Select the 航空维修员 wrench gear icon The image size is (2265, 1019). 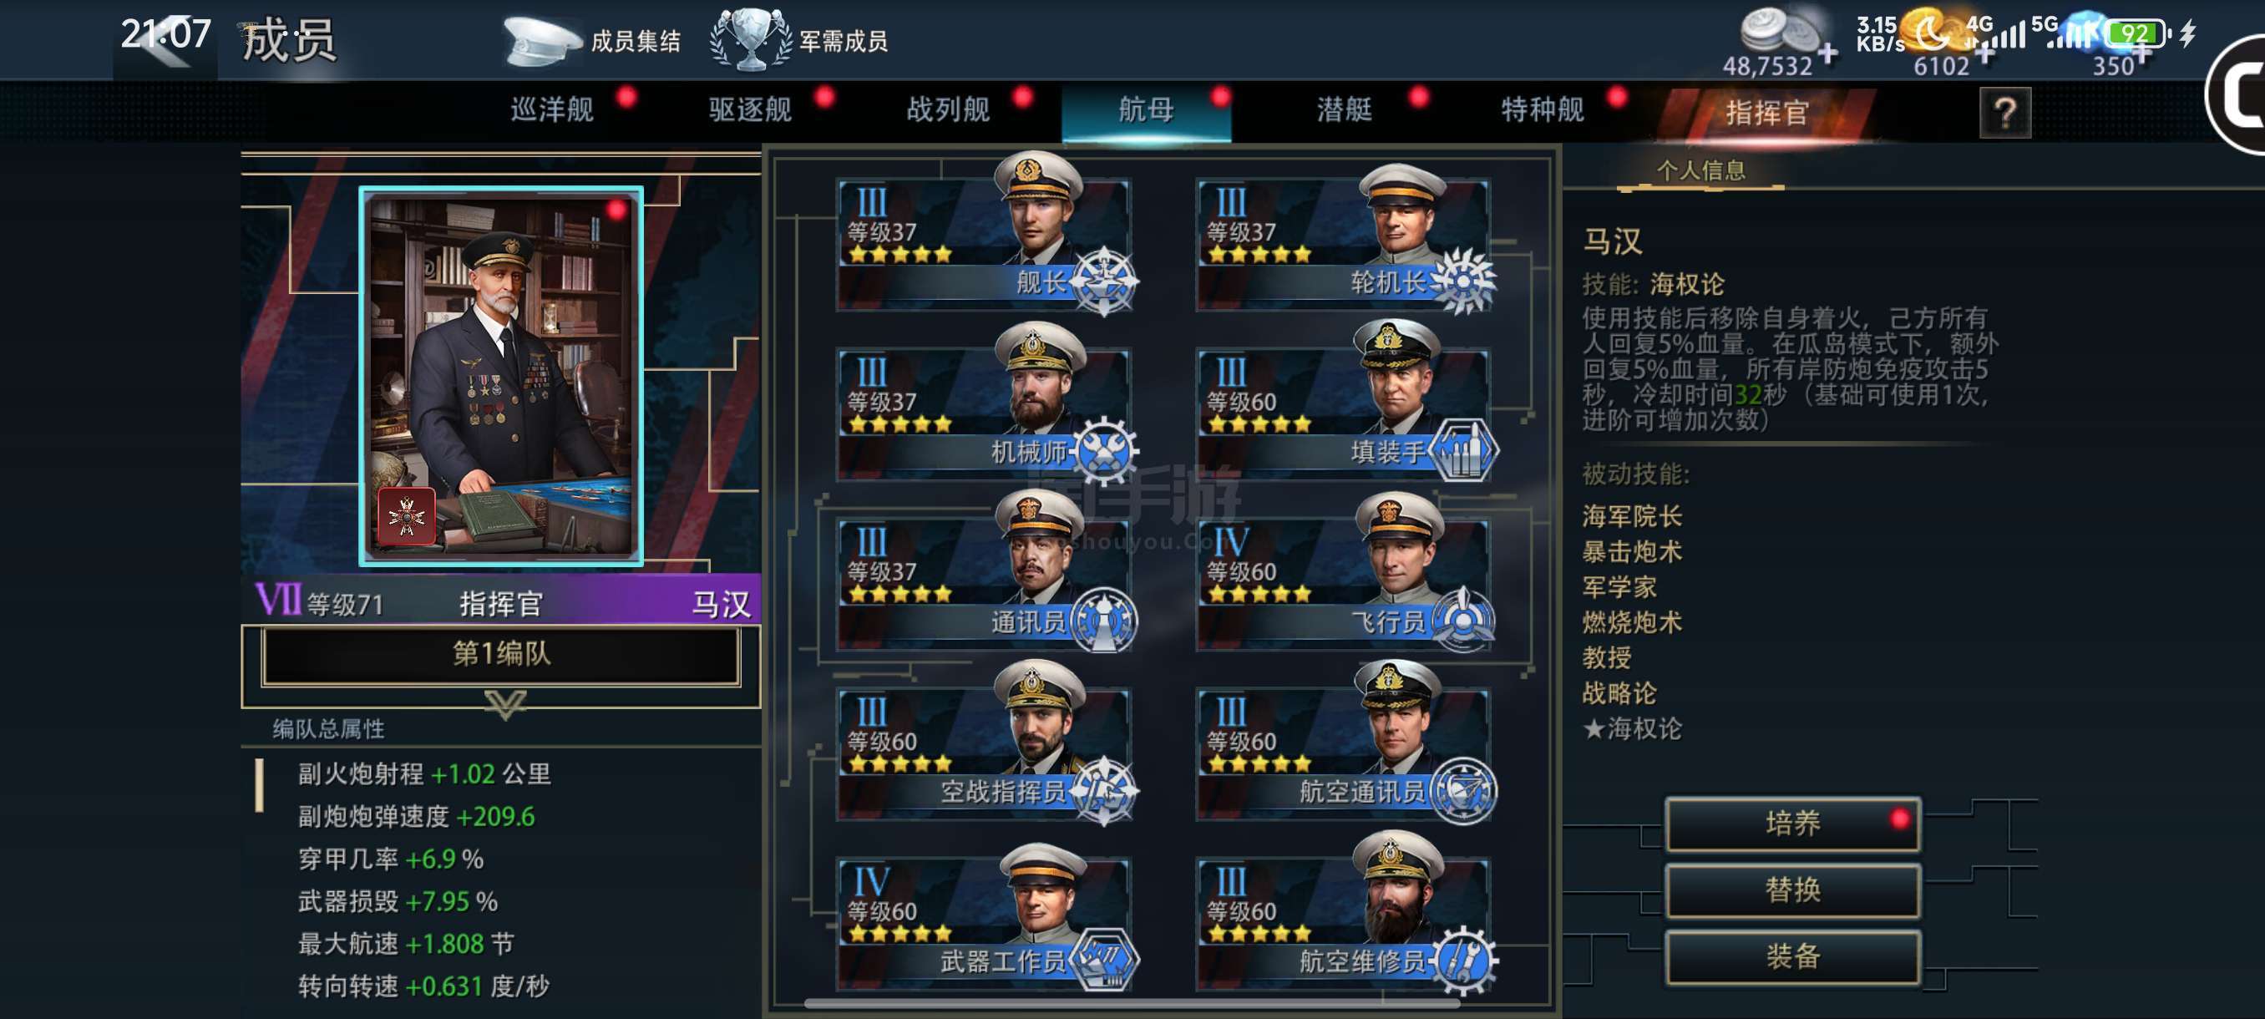[x=1462, y=959]
